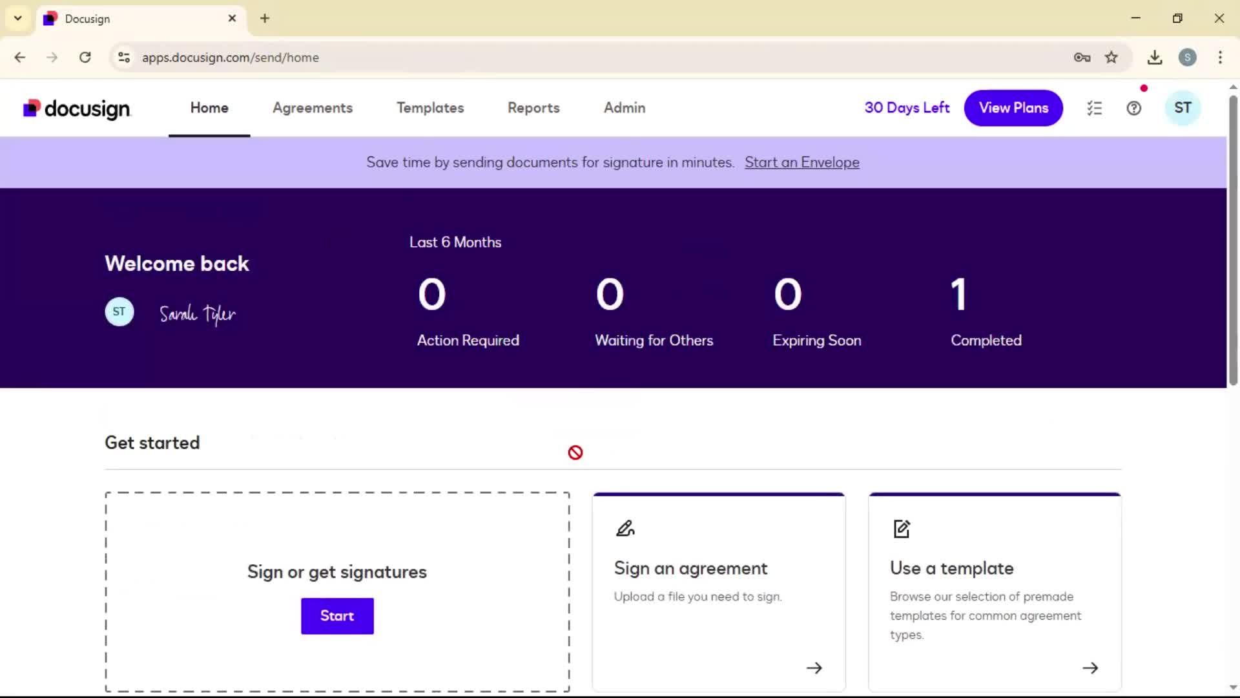
Task: Open the Agreements tab
Action: click(313, 108)
